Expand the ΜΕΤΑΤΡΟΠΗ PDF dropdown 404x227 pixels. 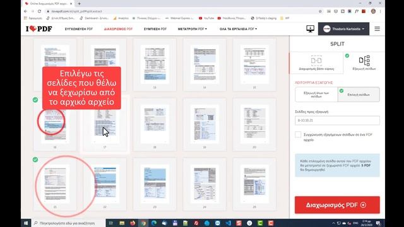[x=192, y=29]
